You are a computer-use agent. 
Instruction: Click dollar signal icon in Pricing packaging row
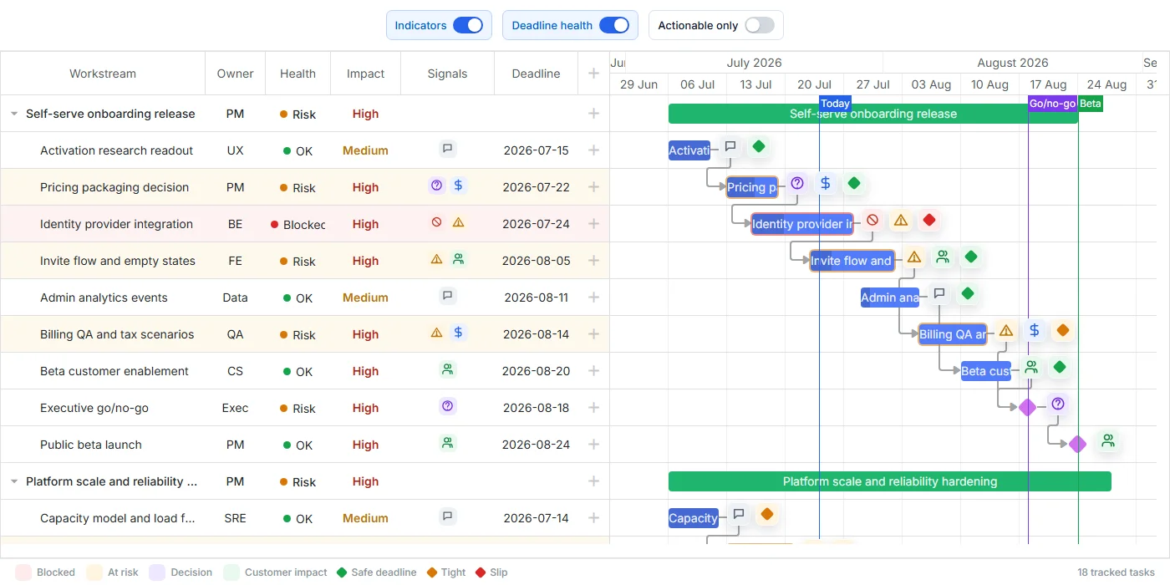(x=458, y=186)
